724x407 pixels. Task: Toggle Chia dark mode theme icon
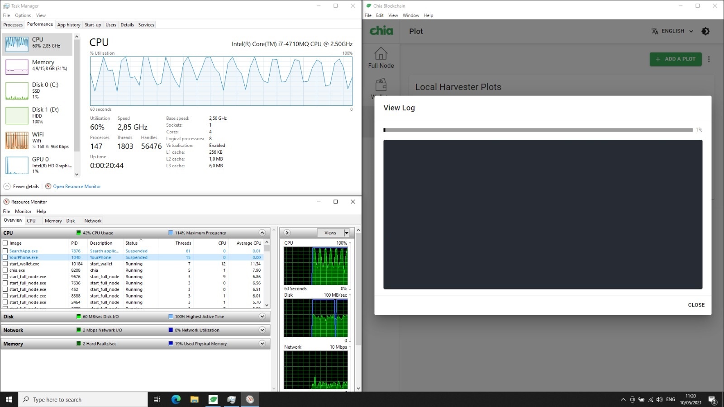coord(705,31)
